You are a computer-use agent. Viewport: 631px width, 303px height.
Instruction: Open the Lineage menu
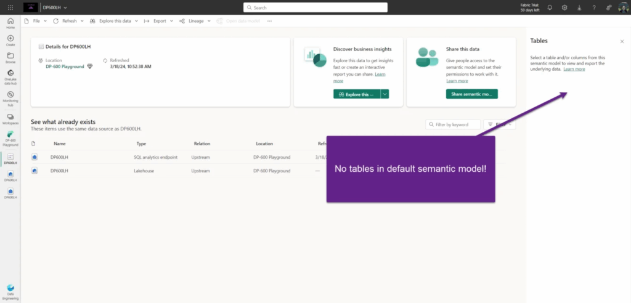195,21
